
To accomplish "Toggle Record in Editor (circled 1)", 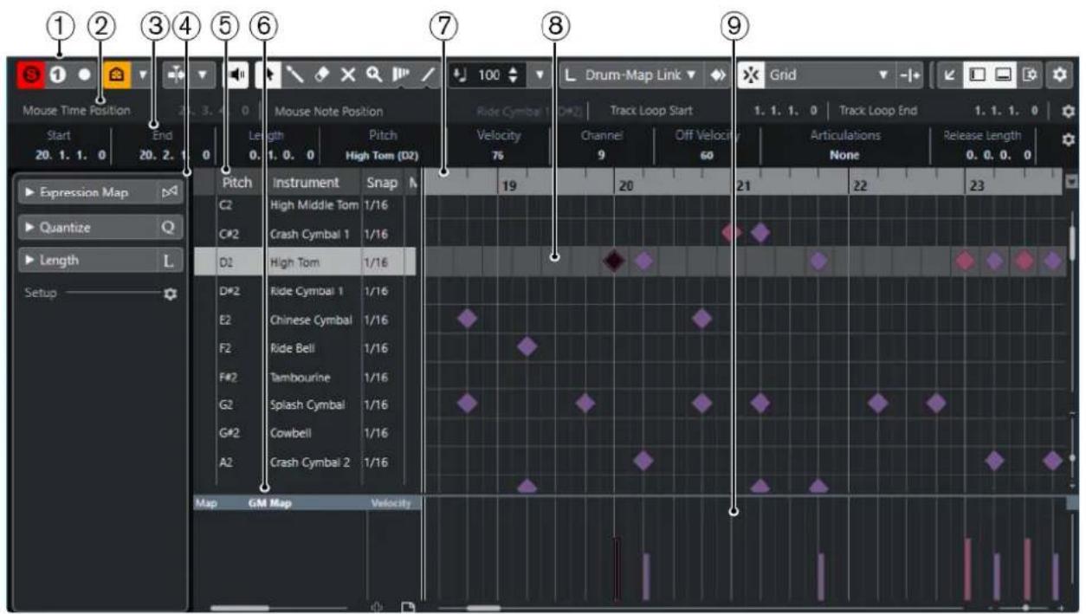I will pos(59,75).
